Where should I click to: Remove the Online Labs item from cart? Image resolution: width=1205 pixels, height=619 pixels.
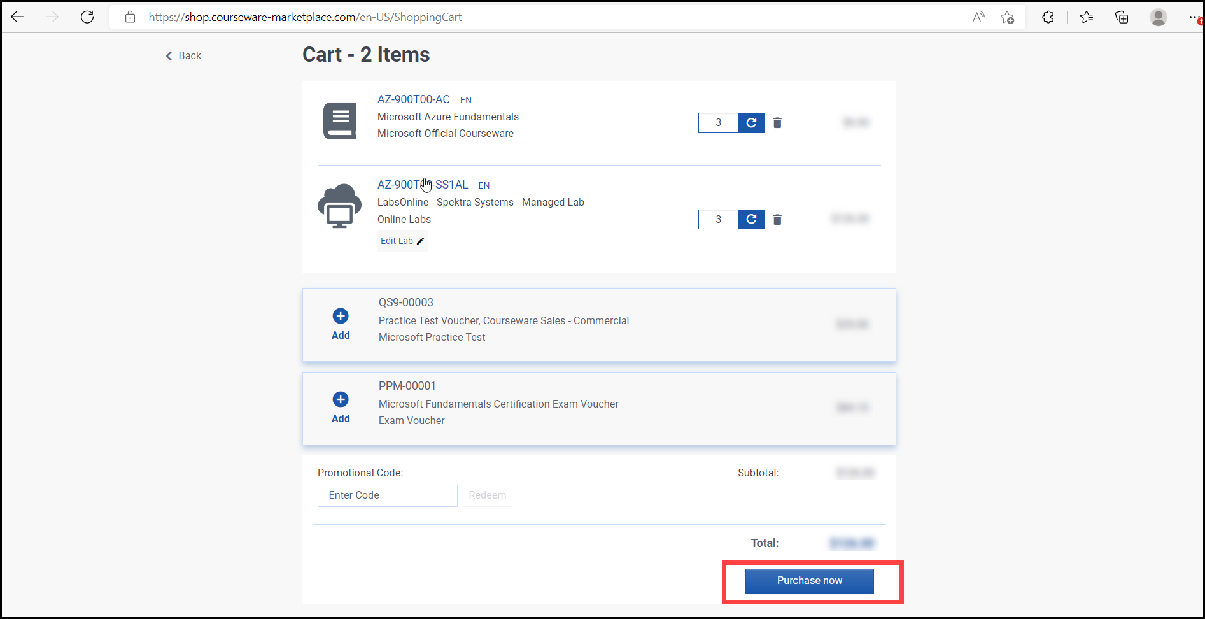coord(777,220)
